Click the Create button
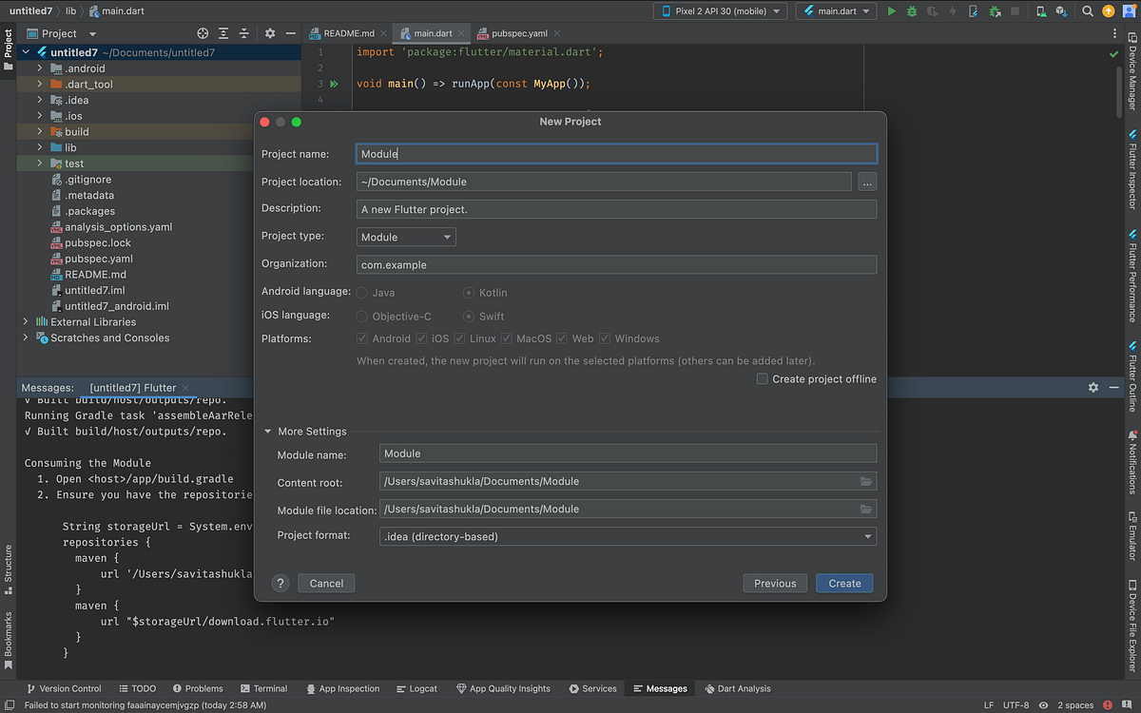1141x713 pixels. coord(843,584)
